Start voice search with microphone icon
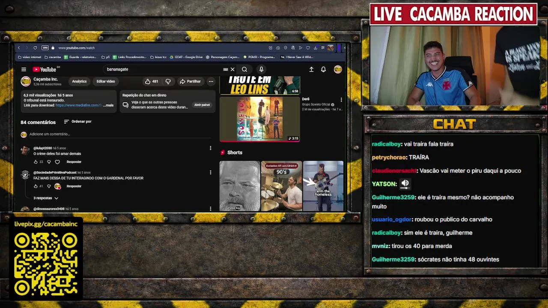The image size is (548, 308). pyautogui.click(x=261, y=69)
